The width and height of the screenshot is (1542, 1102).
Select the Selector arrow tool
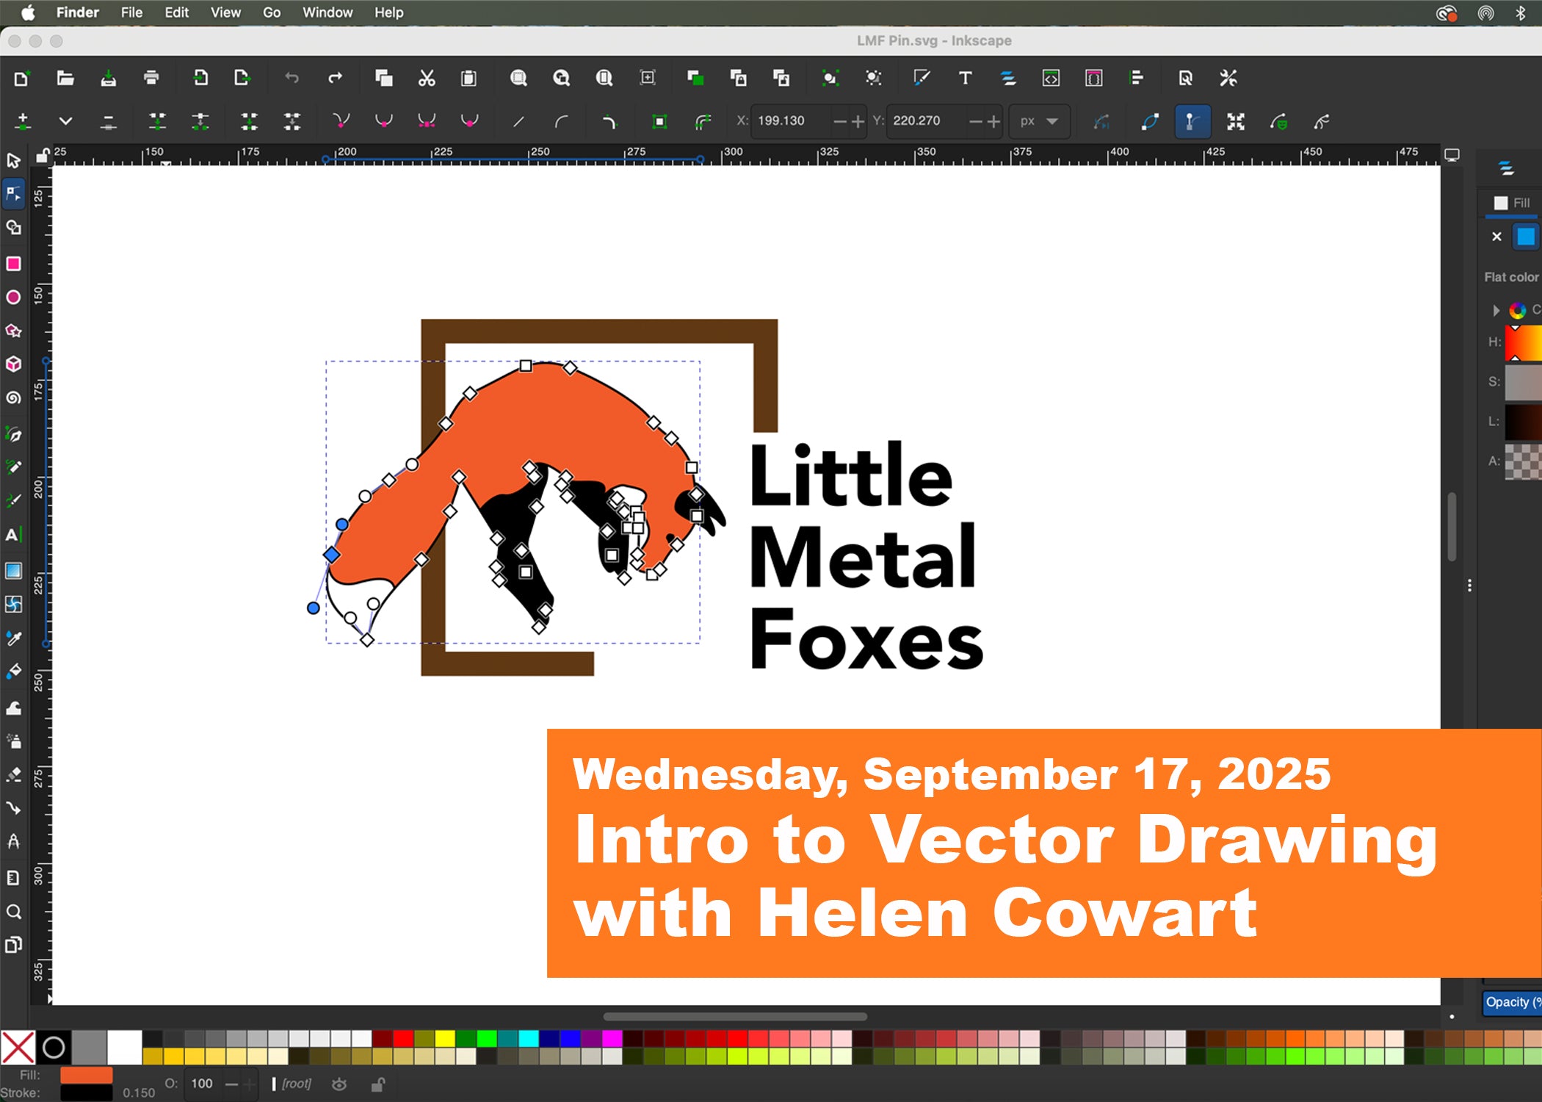pyautogui.click(x=13, y=160)
